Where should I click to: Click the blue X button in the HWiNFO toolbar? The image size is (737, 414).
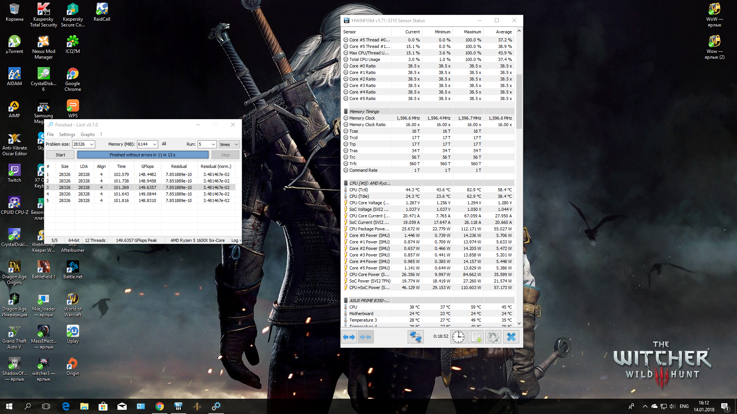coord(511,337)
